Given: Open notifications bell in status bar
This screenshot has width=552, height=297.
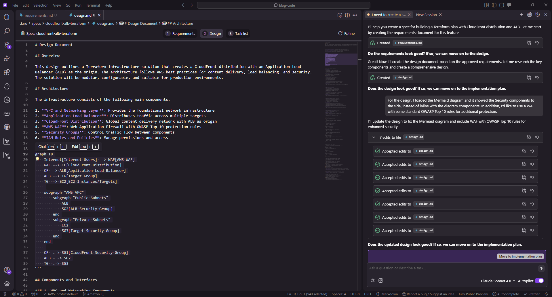Looking at the screenshot, I should coord(546,294).
